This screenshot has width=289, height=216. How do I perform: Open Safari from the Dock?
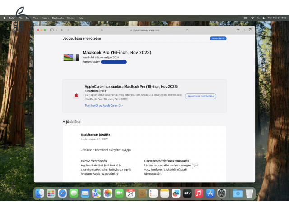[x=62, y=193]
